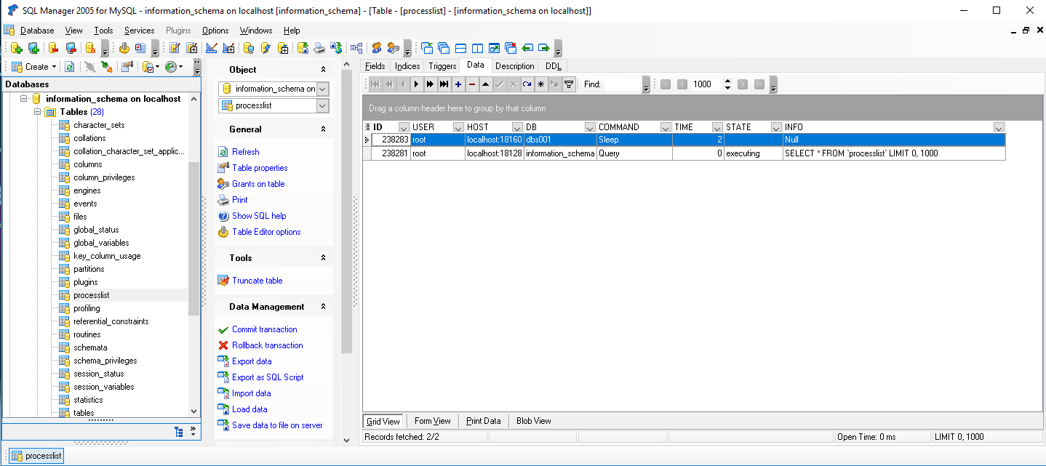
Task: Click the processlist window tab at bottom
Action: (37, 456)
